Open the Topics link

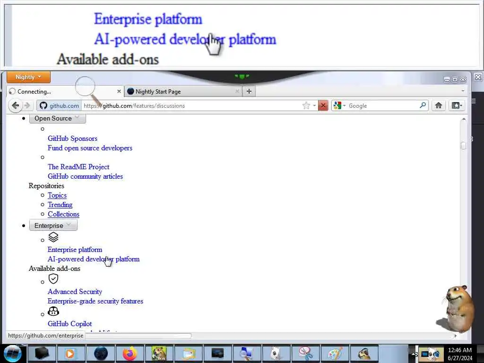tap(57, 195)
